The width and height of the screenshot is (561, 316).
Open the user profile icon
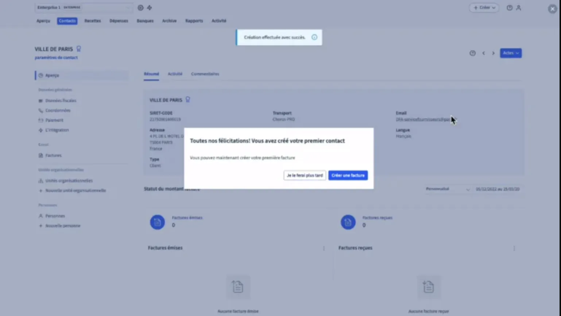518,8
